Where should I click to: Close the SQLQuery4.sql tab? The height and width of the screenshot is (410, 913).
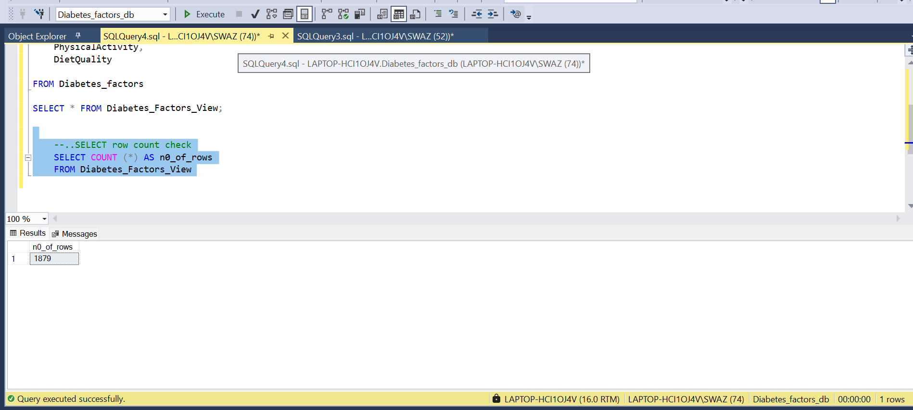tap(285, 36)
